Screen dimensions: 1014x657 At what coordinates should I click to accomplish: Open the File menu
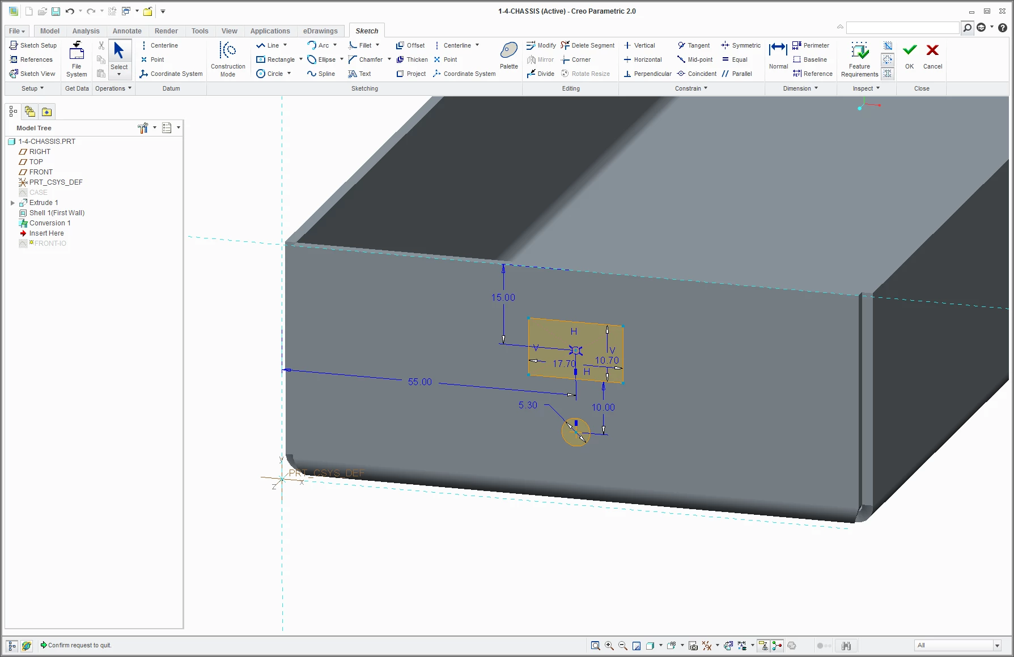tap(17, 31)
